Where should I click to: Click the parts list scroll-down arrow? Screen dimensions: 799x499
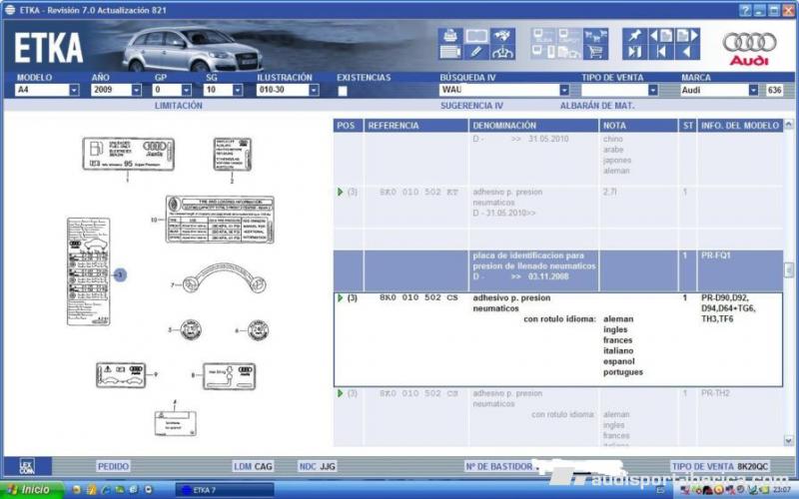point(788,440)
